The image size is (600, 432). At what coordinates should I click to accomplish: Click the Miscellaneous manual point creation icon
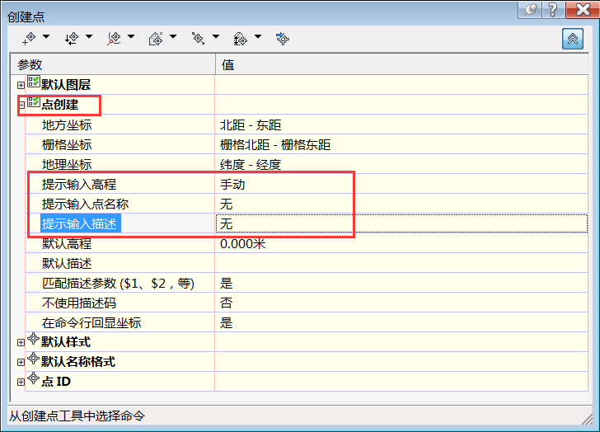(29, 39)
